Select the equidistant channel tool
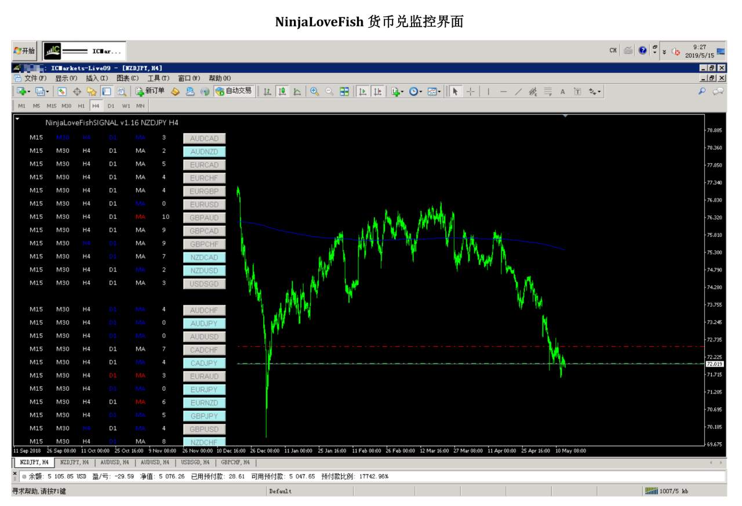Image resolution: width=742 pixels, height=506 pixels. click(533, 91)
